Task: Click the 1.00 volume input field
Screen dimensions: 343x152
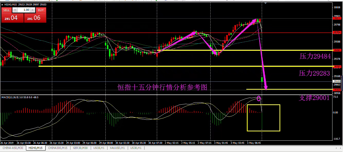Action: (24, 10)
